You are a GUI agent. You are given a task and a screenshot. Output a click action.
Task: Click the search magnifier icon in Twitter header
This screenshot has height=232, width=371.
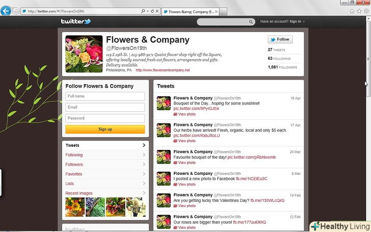tap(251, 22)
